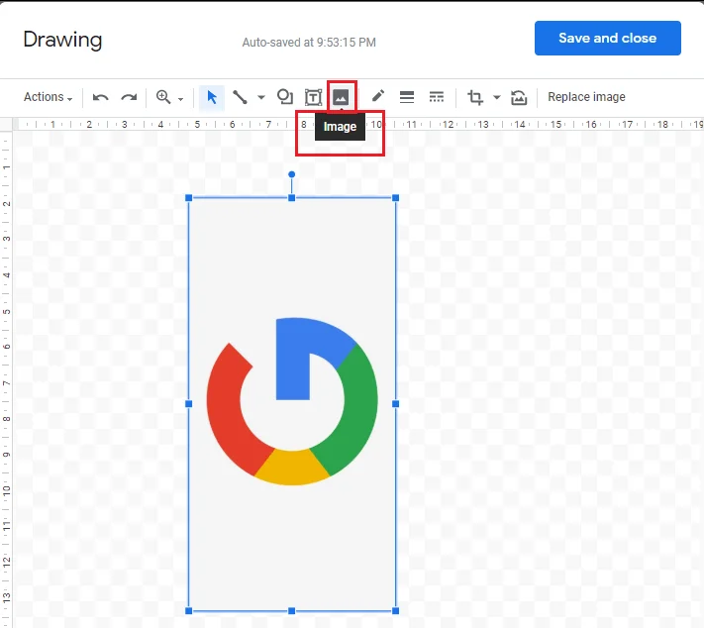Expand the Line tool dropdown arrow
Viewport: 704px width, 628px height.
[x=261, y=97]
